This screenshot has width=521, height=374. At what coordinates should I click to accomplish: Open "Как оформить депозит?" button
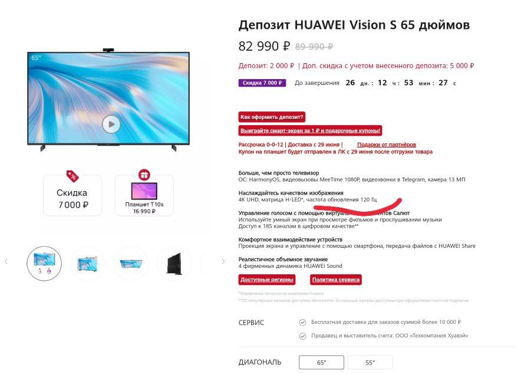(272, 117)
